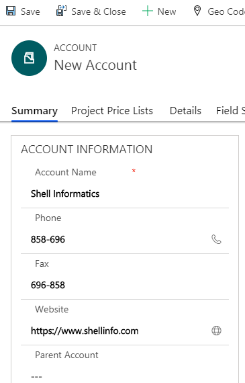Open the Project Price Lists tab
Screen dimensions: 245x383
(x=112, y=111)
